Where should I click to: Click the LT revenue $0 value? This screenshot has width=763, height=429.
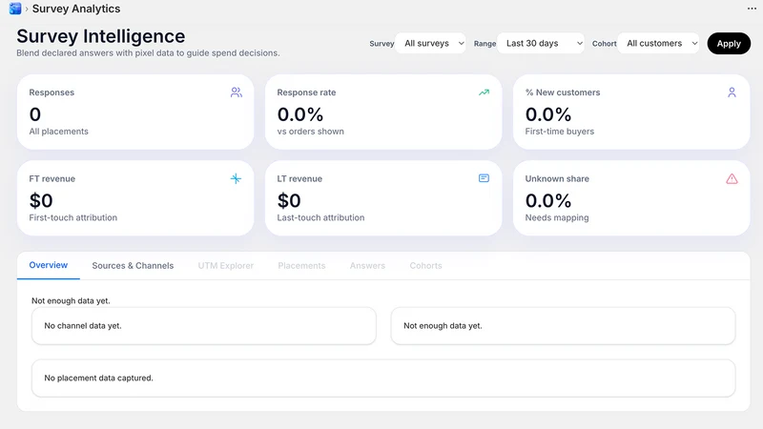point(289,201)
